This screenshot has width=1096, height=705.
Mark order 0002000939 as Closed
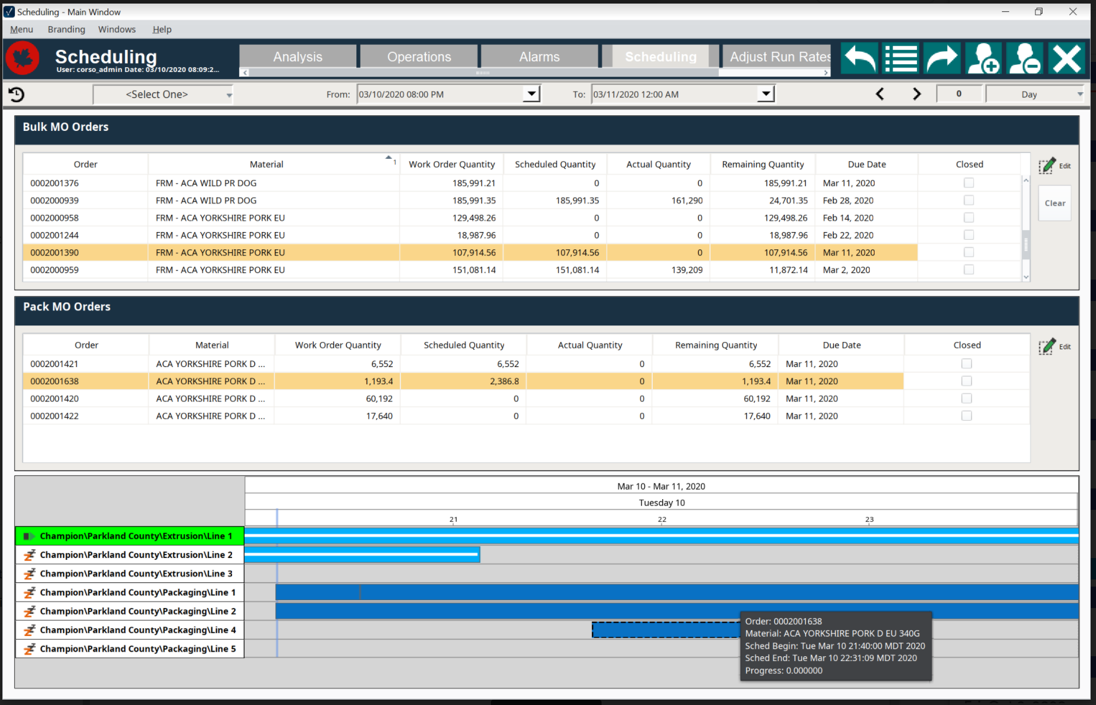[x=968, y=200]
